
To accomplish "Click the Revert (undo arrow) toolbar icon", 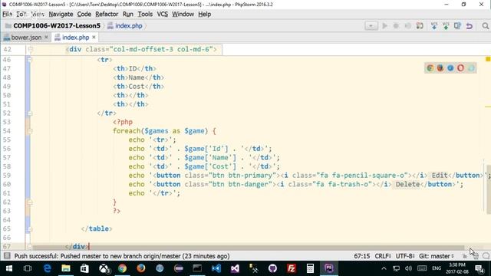I will pyautogui.click(x=469, y=25).
